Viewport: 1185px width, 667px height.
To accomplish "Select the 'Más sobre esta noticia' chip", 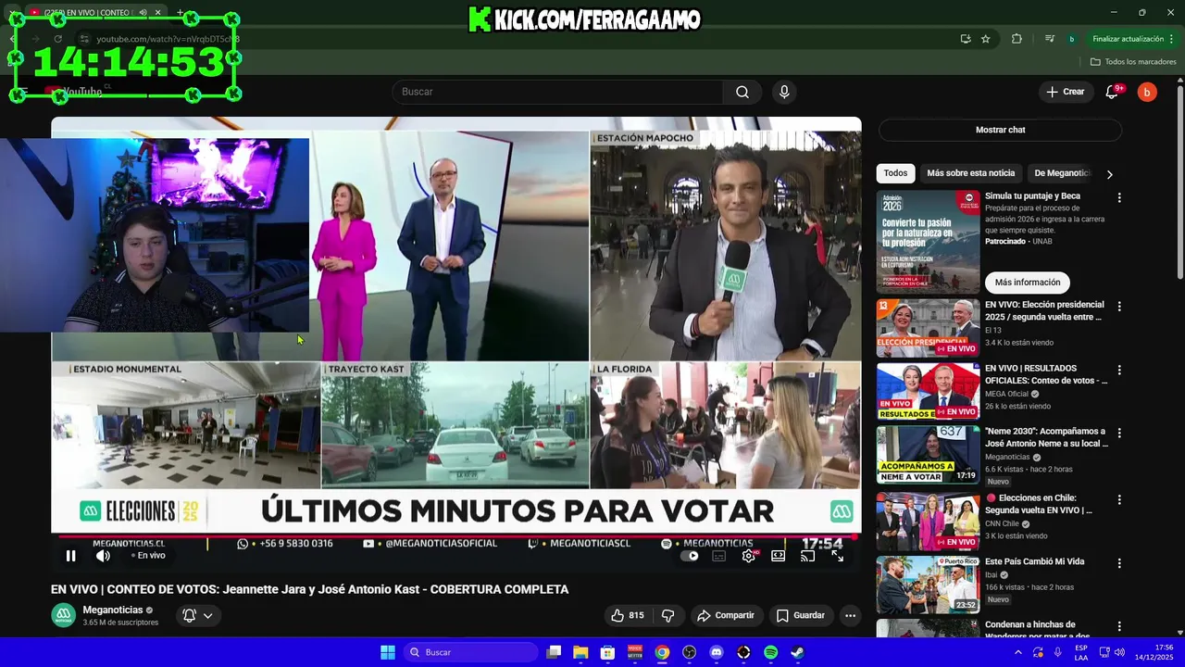I will tap(970, 173).
